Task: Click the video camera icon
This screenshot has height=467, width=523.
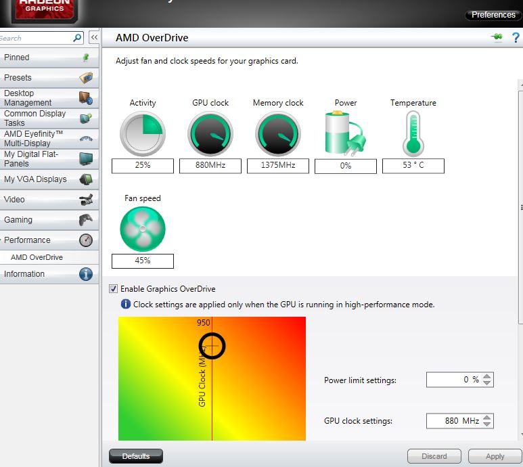Action: click(x=86, y=200)
